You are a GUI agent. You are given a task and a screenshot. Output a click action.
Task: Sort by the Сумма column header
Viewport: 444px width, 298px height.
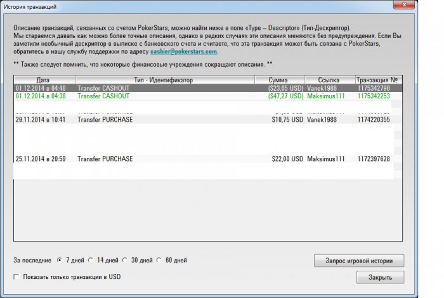pyautogui.click(x=280, y=80)
